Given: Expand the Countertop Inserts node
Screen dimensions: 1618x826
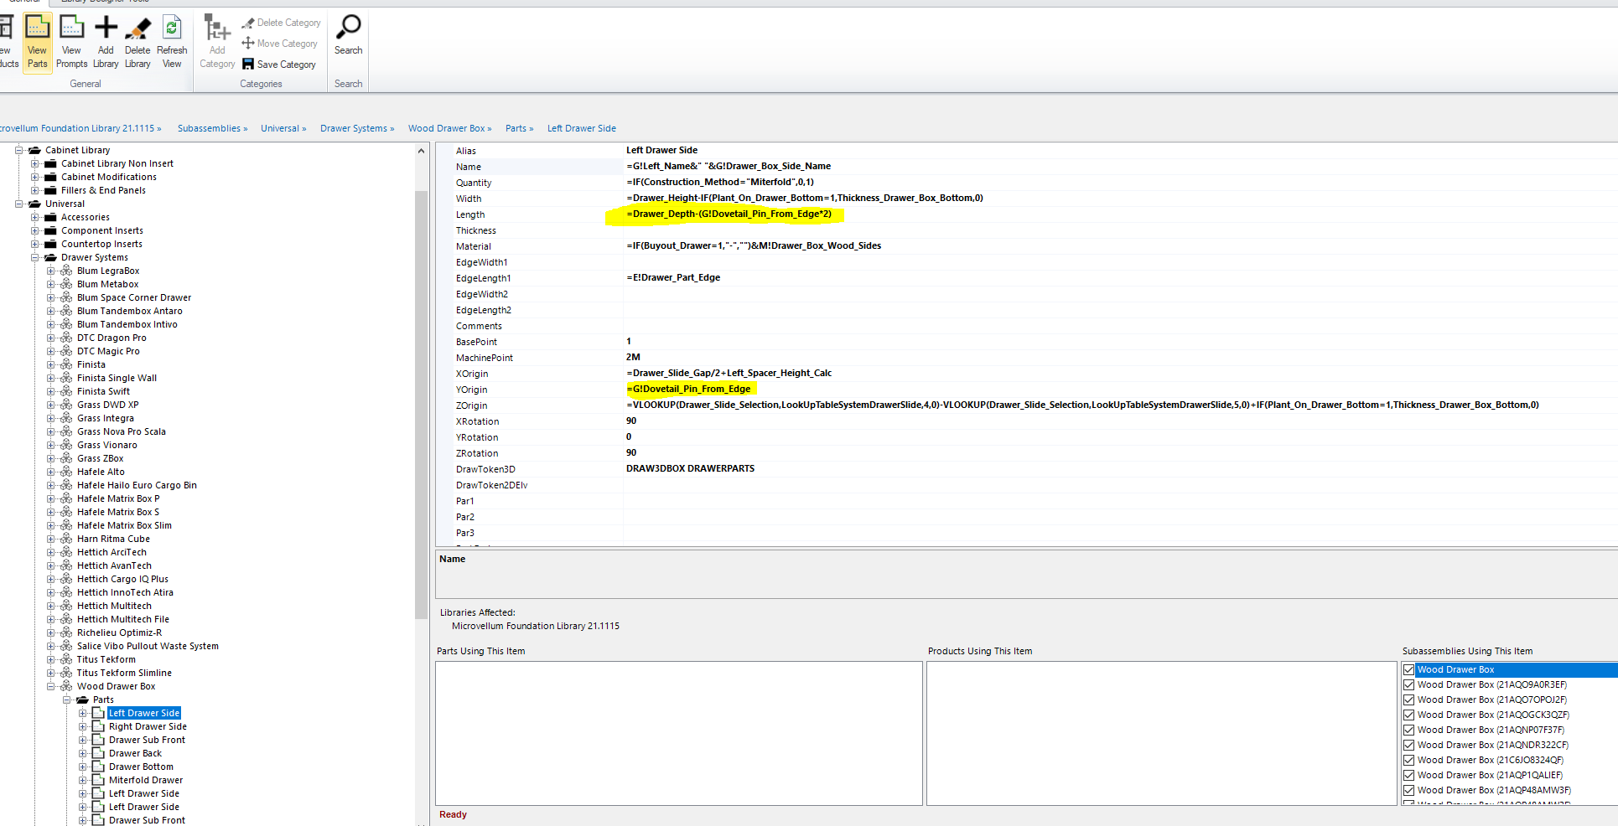Looking at the screenshot, I should [34, 245].
